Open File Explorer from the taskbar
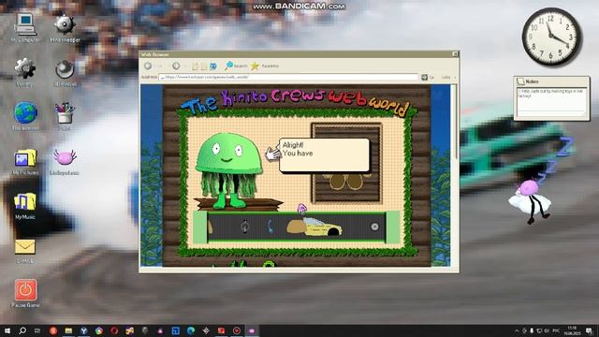599x337 pixels. 68,330
